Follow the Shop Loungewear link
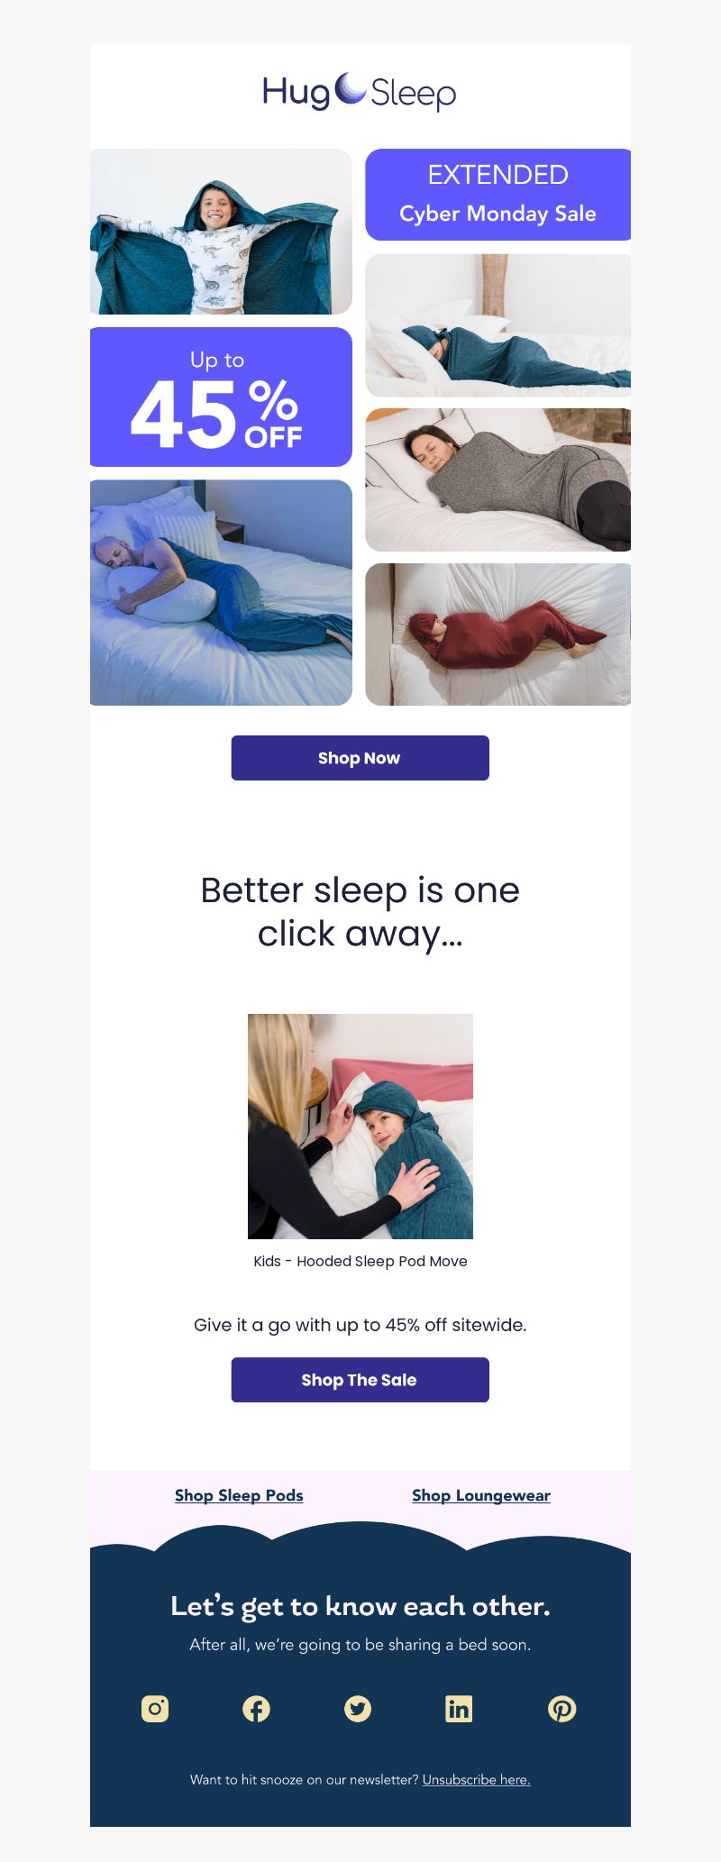This screenshot has width=721, height=1862. (x=481, y=1495)
